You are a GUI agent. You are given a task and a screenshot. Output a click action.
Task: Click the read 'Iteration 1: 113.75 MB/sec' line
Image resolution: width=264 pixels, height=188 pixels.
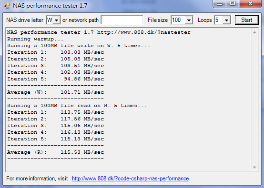[55, 112]
